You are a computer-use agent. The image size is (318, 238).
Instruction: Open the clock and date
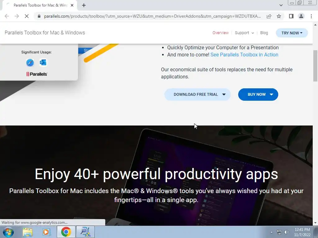(x=302, y=232)
